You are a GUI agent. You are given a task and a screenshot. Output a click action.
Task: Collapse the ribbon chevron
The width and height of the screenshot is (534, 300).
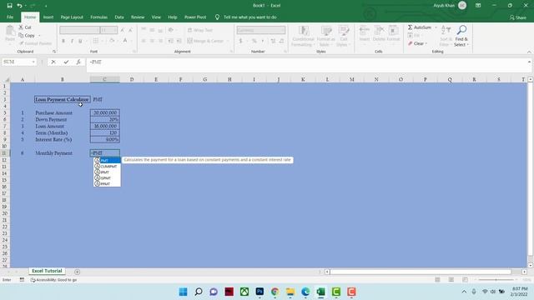click(529, 52)
